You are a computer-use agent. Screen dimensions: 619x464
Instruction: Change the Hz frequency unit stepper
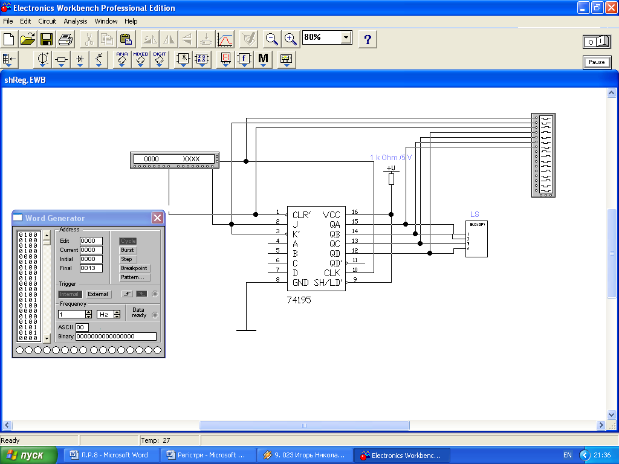coord(117,314)
